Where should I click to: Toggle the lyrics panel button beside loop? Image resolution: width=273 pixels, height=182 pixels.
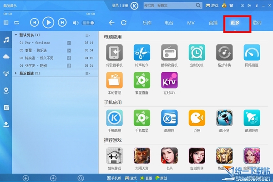(x=6, y=23)
